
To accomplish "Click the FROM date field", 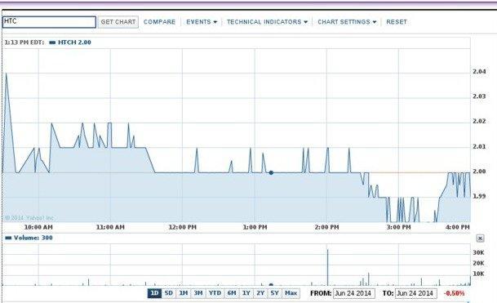I will click(353, 293).
